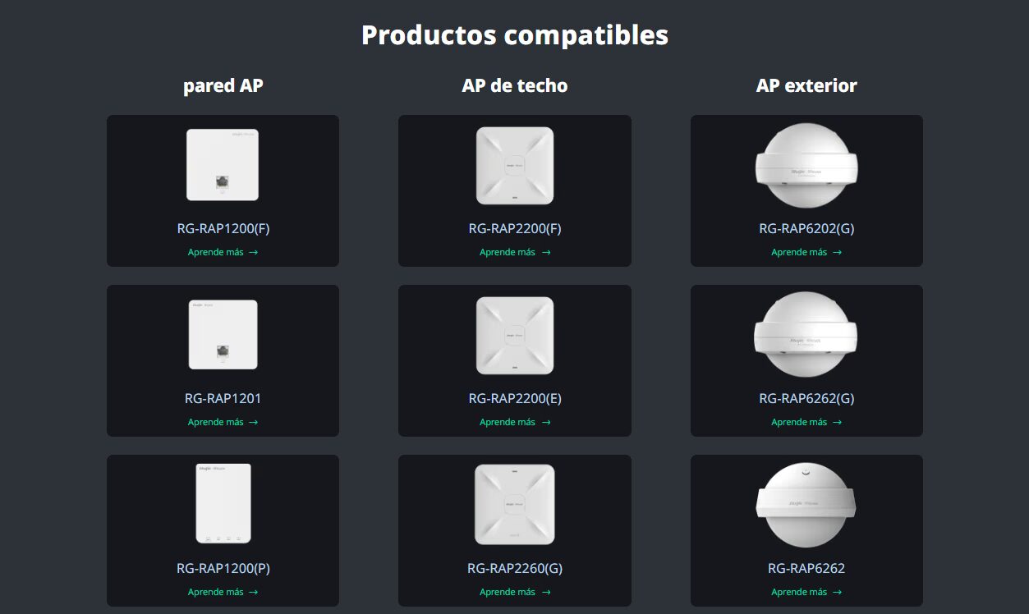Screen dimensions: 1029x614
Task: Open the RG-RAP2200(F) ceiling AP product image
Action: (515, 165)
